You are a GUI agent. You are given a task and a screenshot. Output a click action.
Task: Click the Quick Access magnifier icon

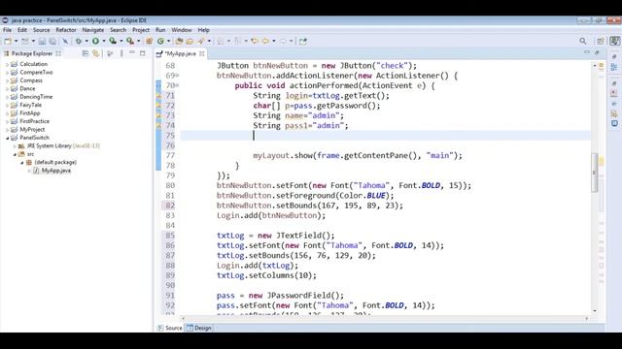tap(583, 41)
